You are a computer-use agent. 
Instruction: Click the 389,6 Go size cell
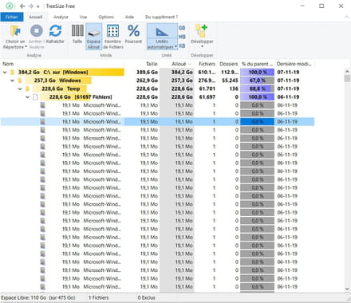pyautogui.click(x=147, y=73)
